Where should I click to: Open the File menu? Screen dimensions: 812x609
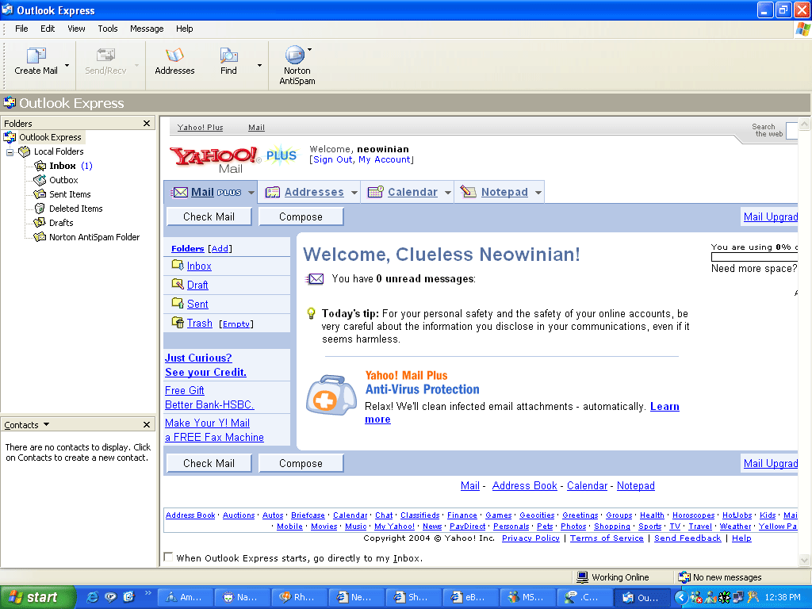[x=21, y=29]
